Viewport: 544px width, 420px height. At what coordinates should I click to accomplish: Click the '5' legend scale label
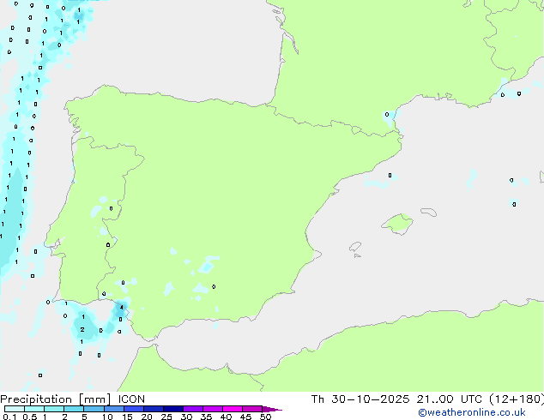[84, 417]
